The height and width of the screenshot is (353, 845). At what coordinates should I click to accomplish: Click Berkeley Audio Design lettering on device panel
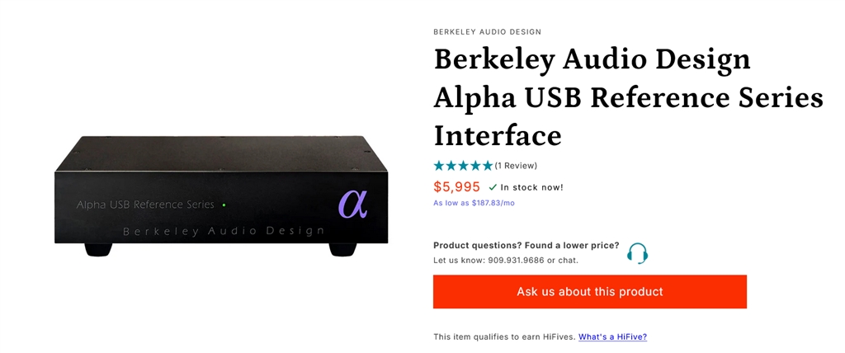click(223, 232)
